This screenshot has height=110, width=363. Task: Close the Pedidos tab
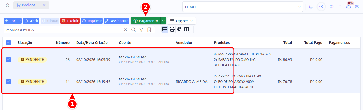point(44,5)
